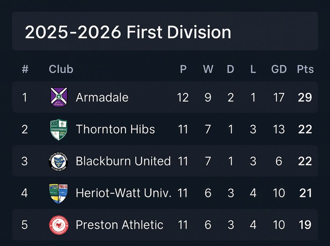330x246 pixels.
Task: Click the Heriot-Watt Univ. shield crest
Action: [x=58, y=193]
